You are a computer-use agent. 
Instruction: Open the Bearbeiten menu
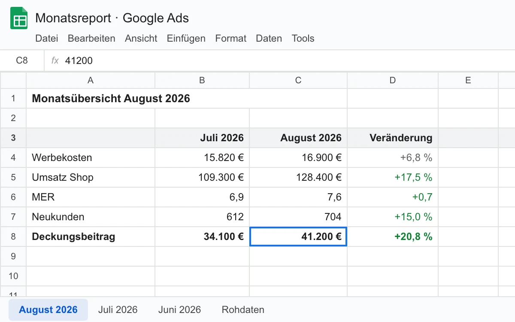pyautogui.click(x=91, y=38)
